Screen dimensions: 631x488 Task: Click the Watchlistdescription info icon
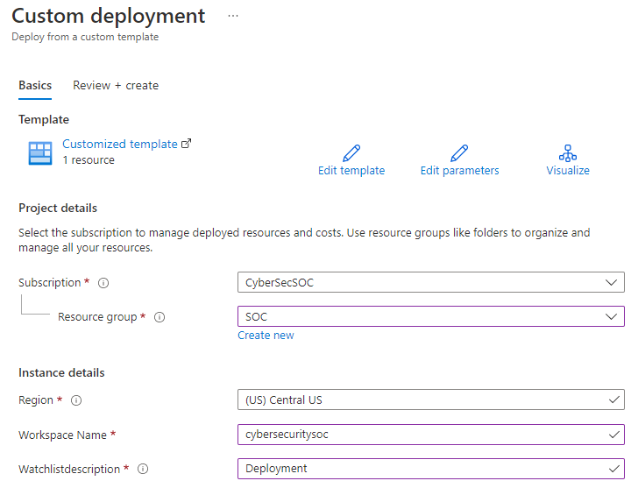click(x=143, y=469)
